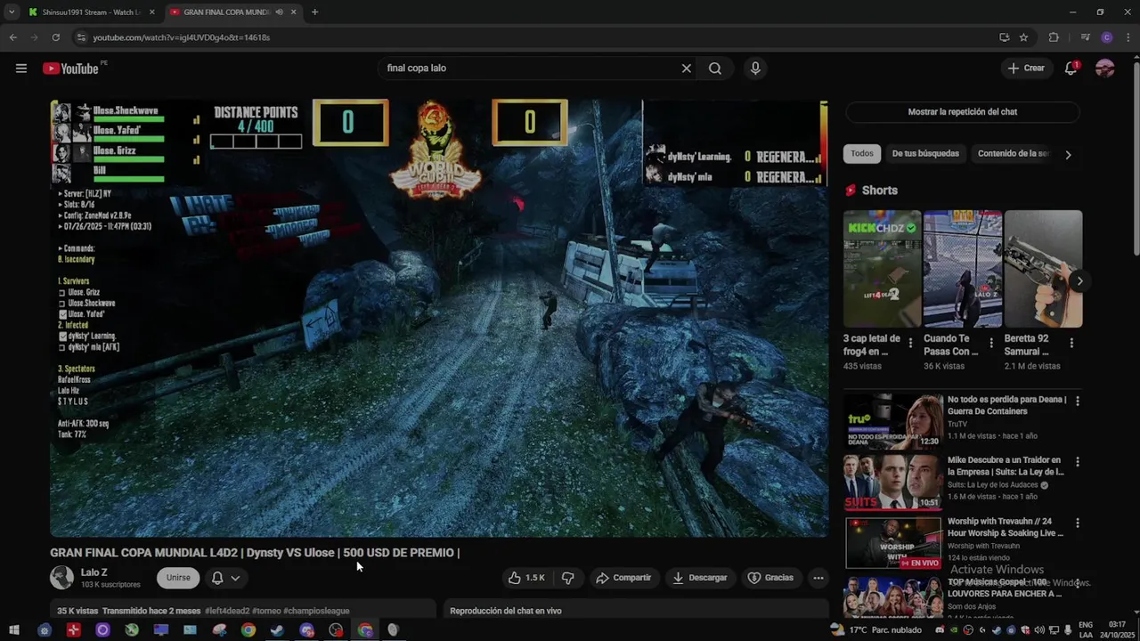
Task: View site information icon in address bar
Action: pos(81,37)
